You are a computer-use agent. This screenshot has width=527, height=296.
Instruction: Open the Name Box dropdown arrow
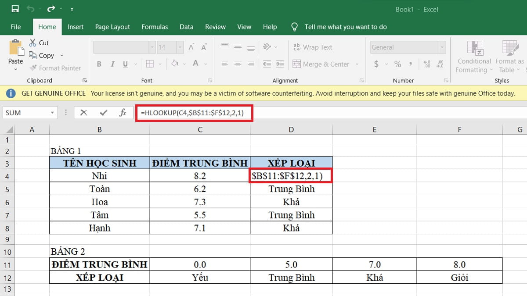[54, 113]
